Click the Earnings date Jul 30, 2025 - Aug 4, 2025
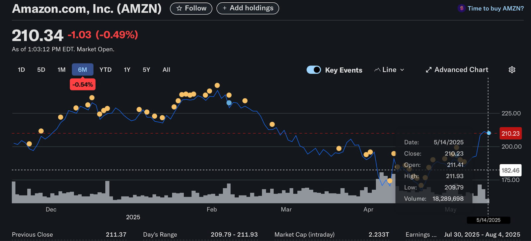The height and width of the screenshot is (241, 531). coord(482,235)
